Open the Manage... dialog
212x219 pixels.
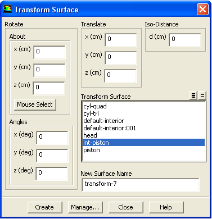[85, 207]
